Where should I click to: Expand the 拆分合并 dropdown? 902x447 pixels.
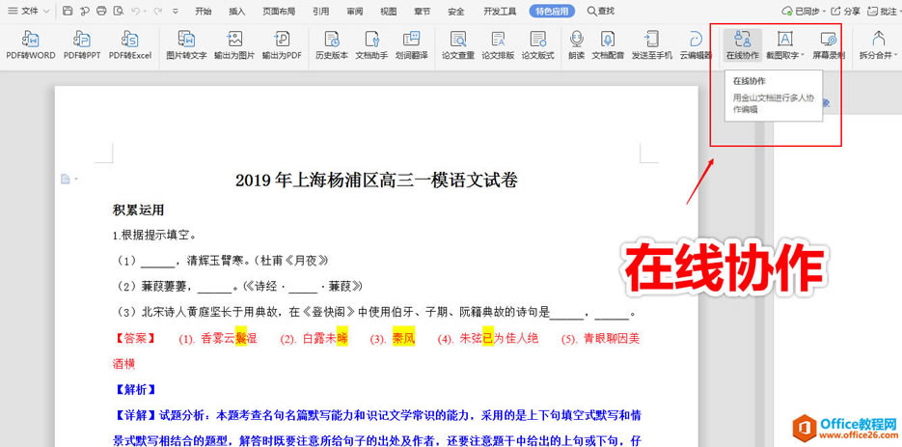[x=896, y=56]
